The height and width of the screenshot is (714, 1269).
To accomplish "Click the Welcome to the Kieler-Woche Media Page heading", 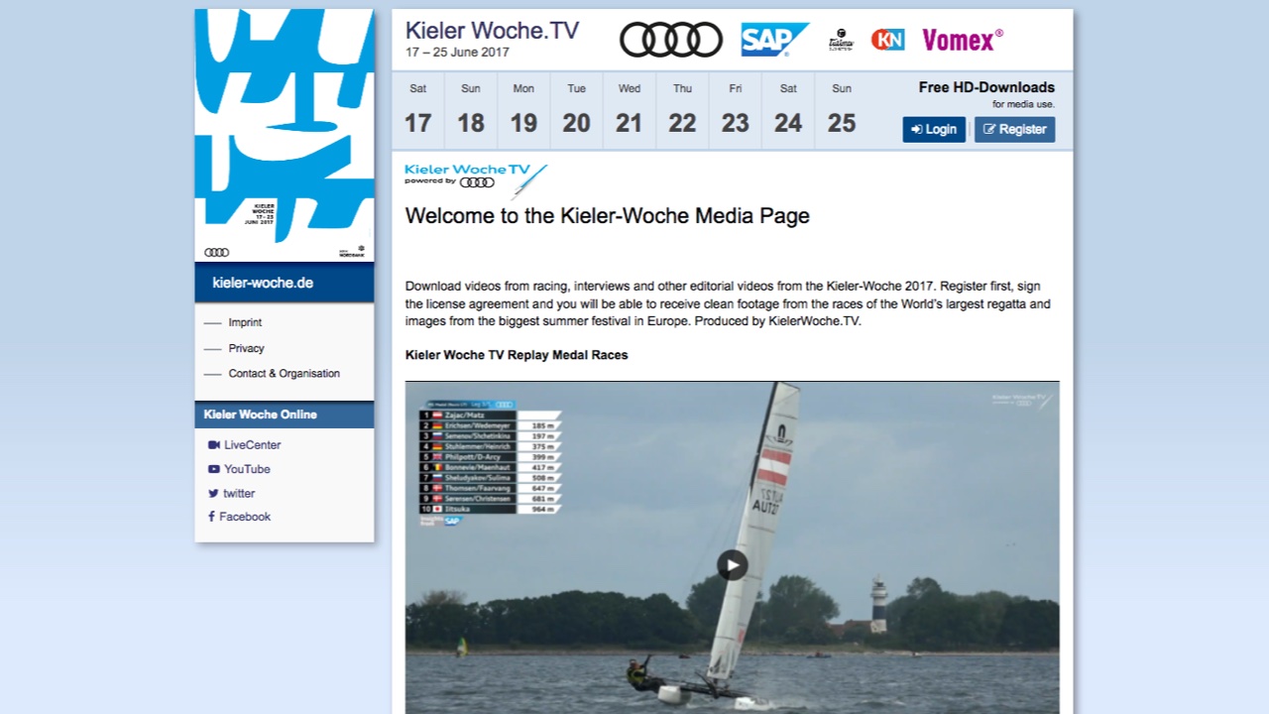I will (x=608, y=215).
